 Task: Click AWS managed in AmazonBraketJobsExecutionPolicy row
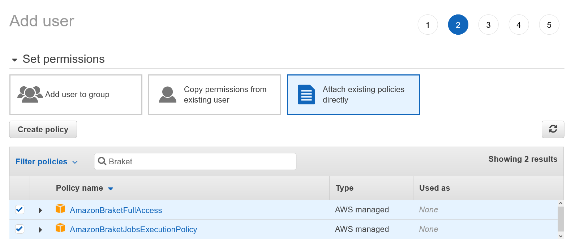click(362, 229)
